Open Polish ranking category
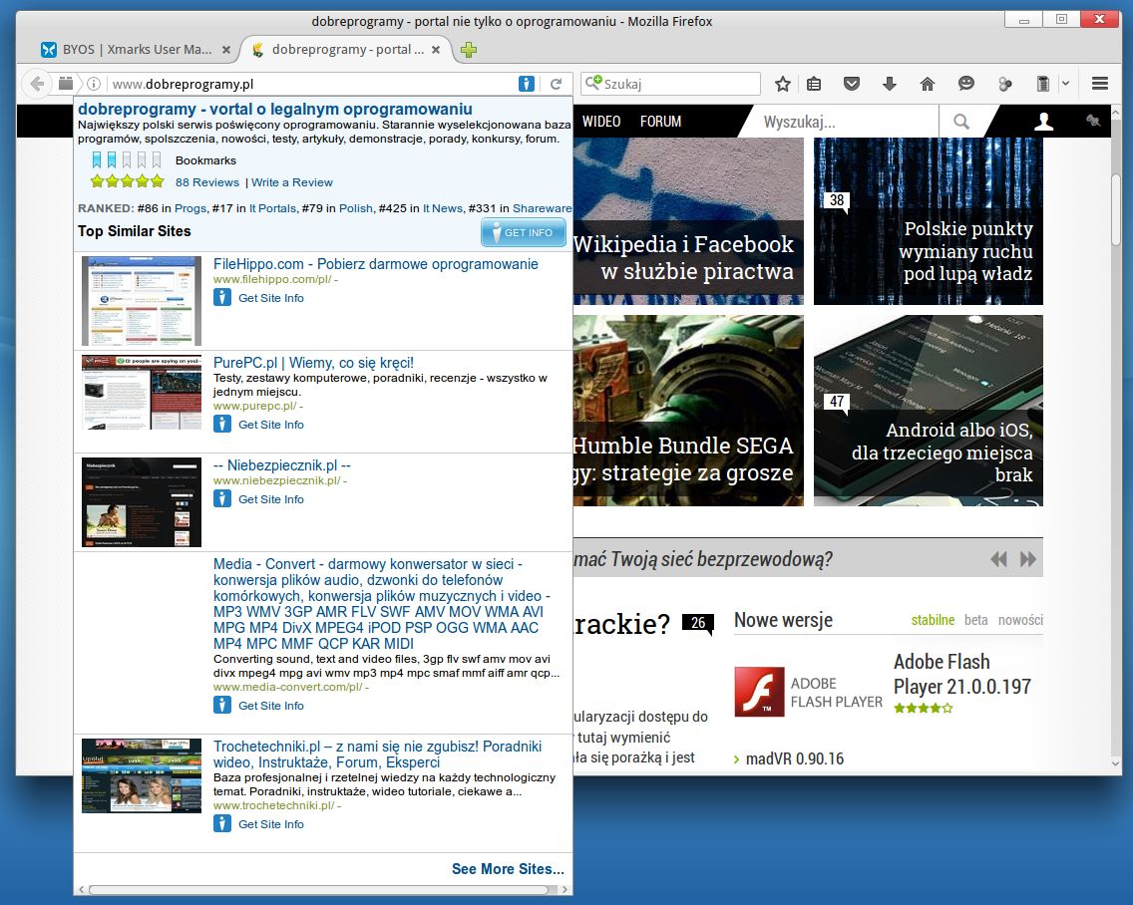1133x905 pixels. tap(355, 208)
